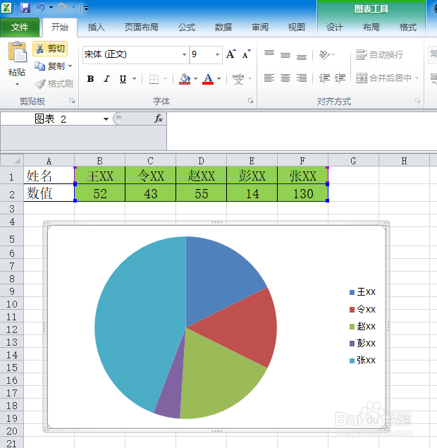Apply fill color with paint bucket icon

click(185, 79)
